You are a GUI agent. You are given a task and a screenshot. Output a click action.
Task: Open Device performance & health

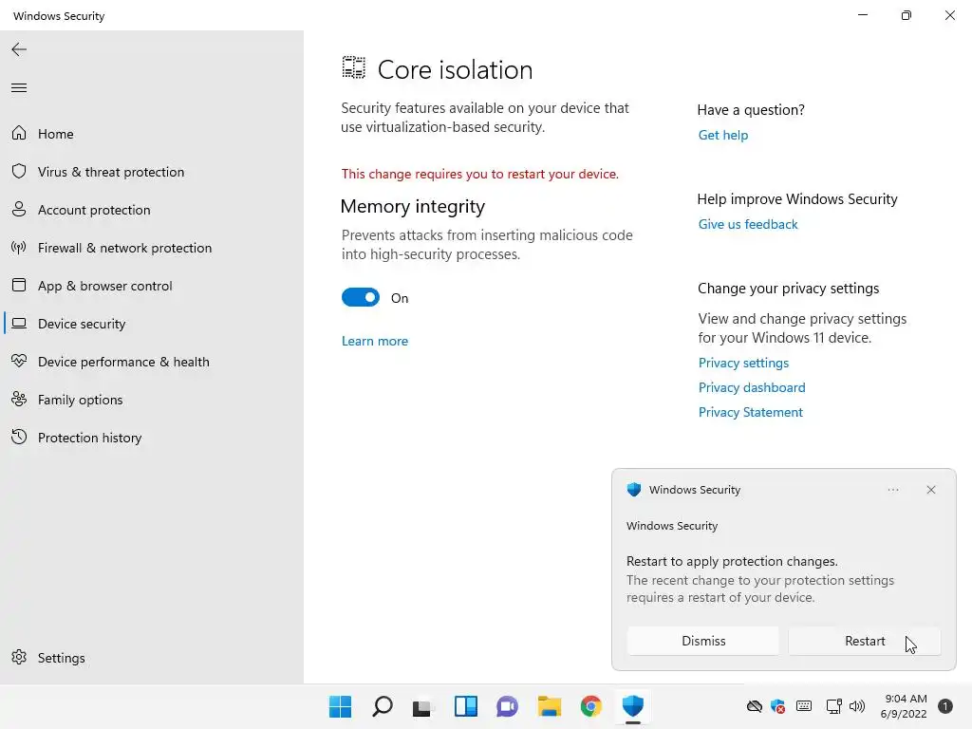pyautogui.click(x=123, y=362)
